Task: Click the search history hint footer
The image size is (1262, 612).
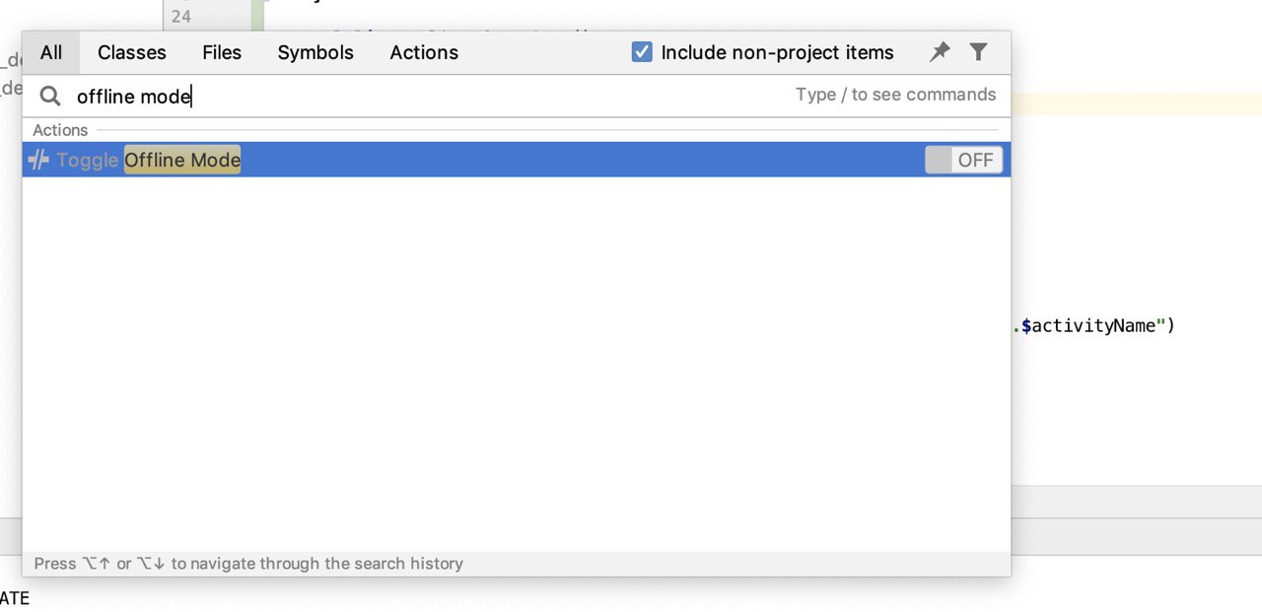Action: coord(248,564)
